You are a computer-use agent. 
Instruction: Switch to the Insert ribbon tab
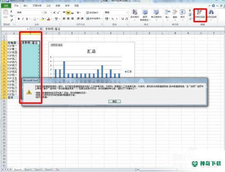(x=26, y=6)
